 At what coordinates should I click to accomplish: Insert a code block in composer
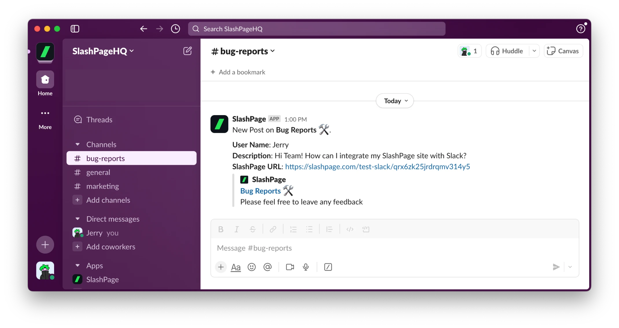point(366,229)
